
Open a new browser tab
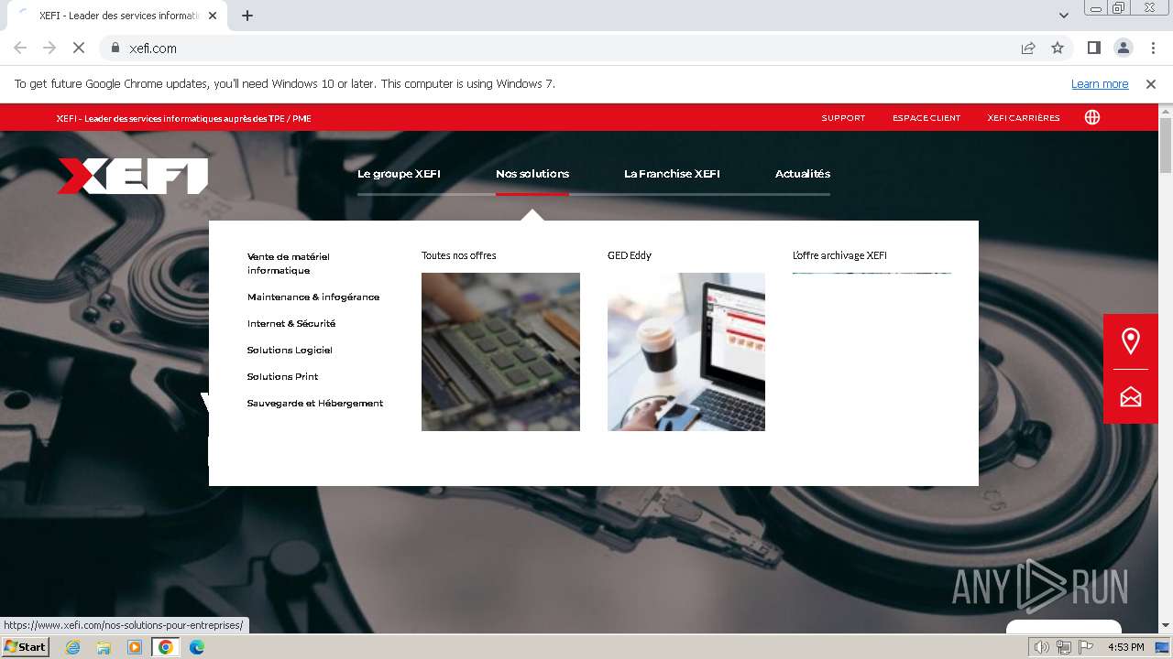(247, 16)
